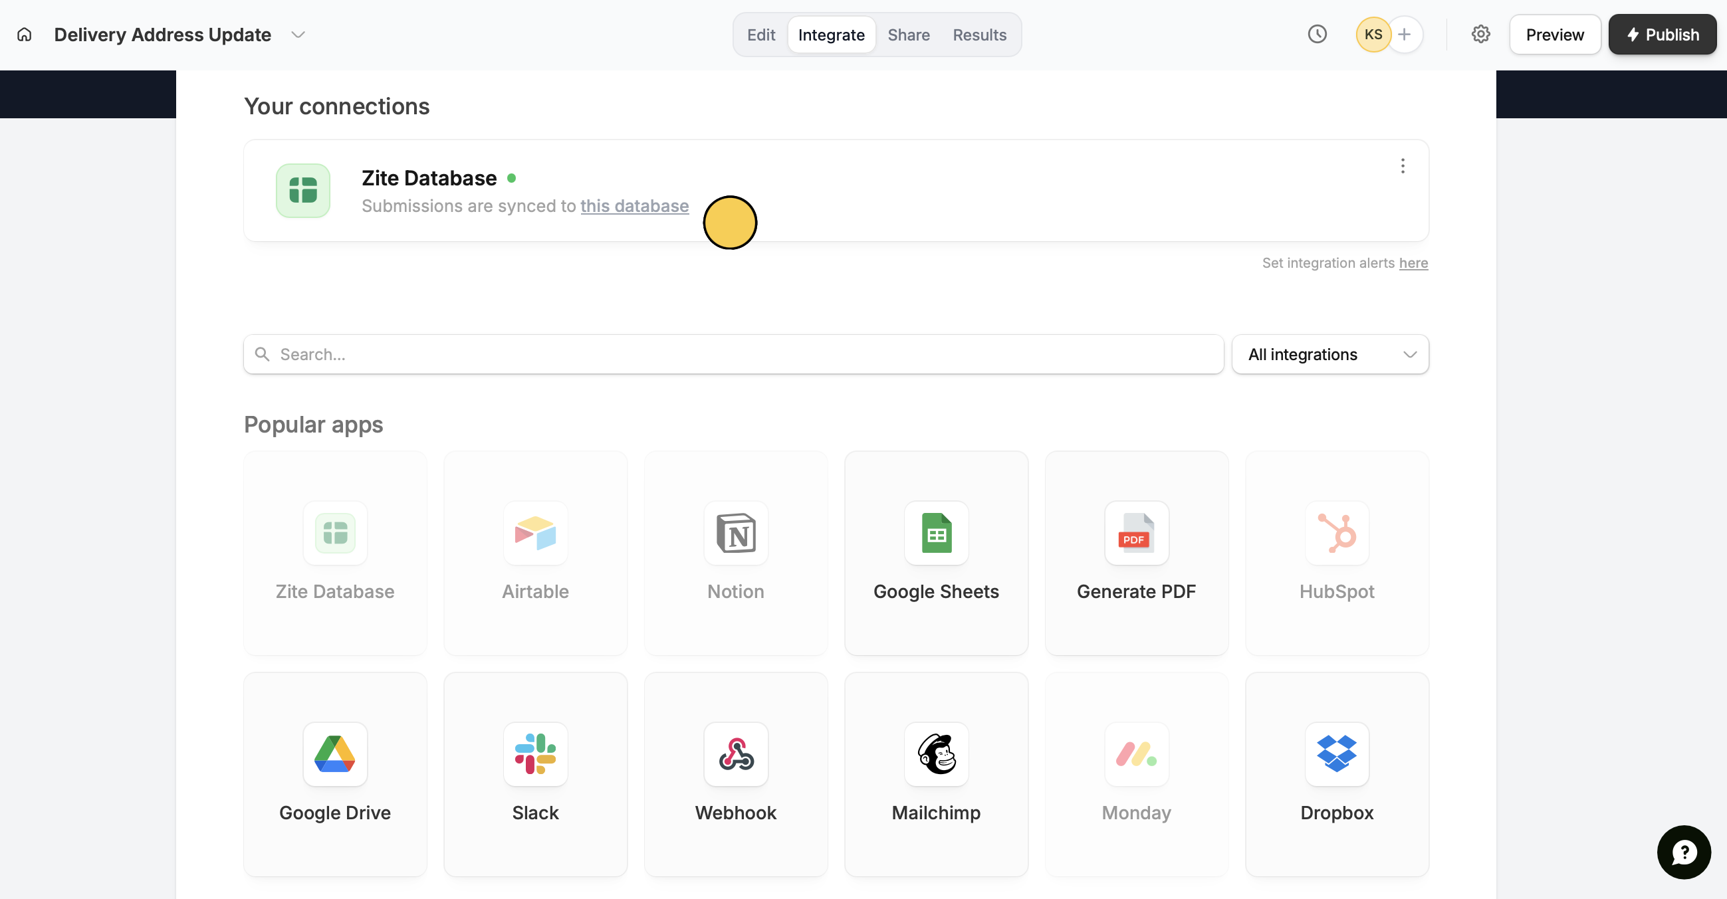The width and height of the screenshot is (1727, 899).
Task: Open Zite Database connection options menu
Action: tap(1402, 166)
